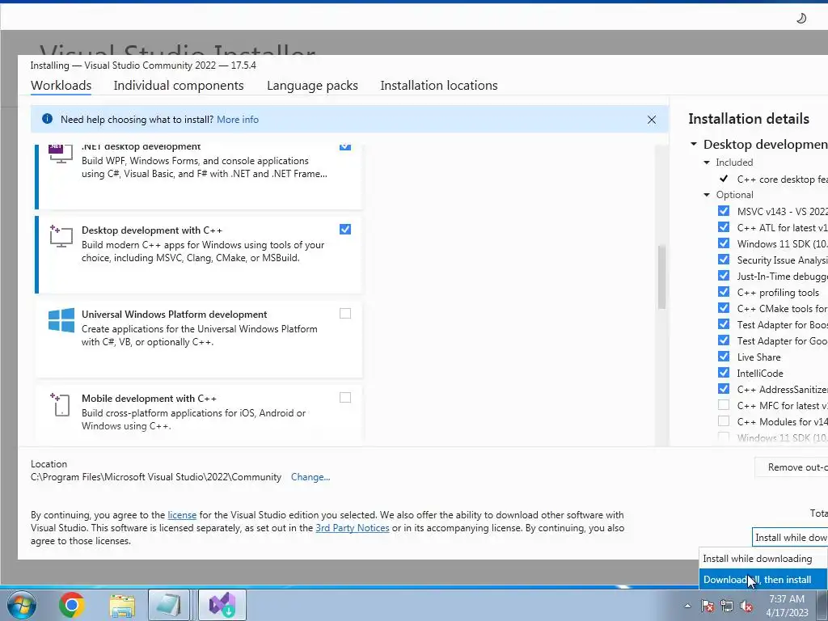Viewport: 828px width, 621px height.
Task: Check Mobile development with C++ workload
Action: tap(344, 398)
